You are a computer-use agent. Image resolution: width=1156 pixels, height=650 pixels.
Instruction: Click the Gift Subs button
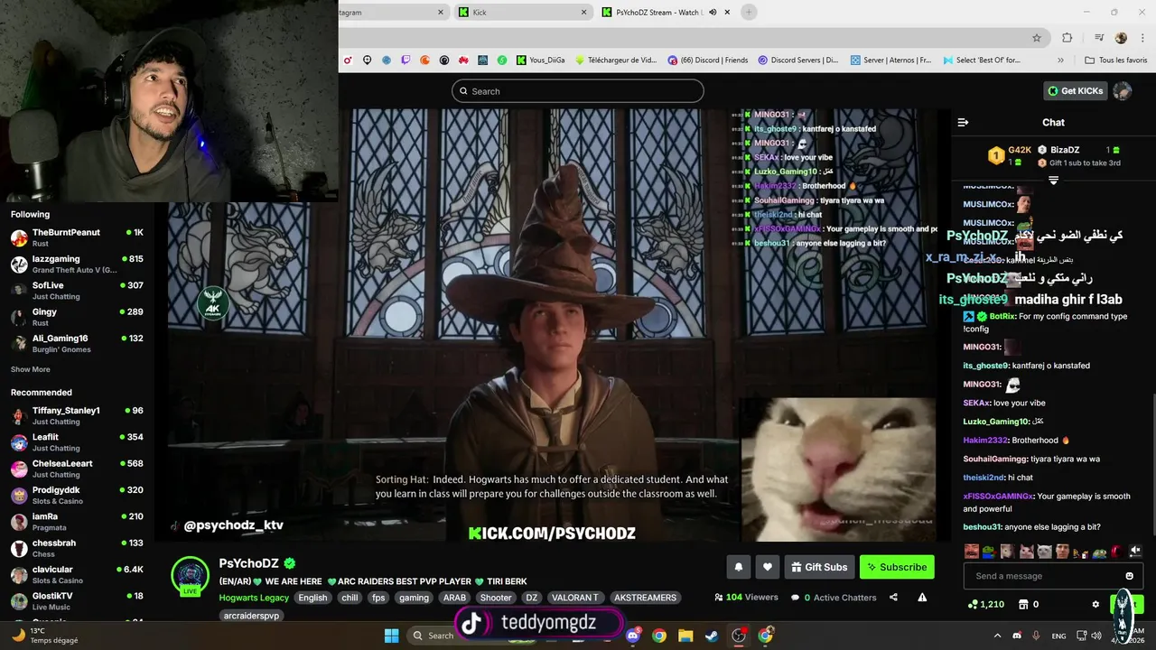(819, 567)
